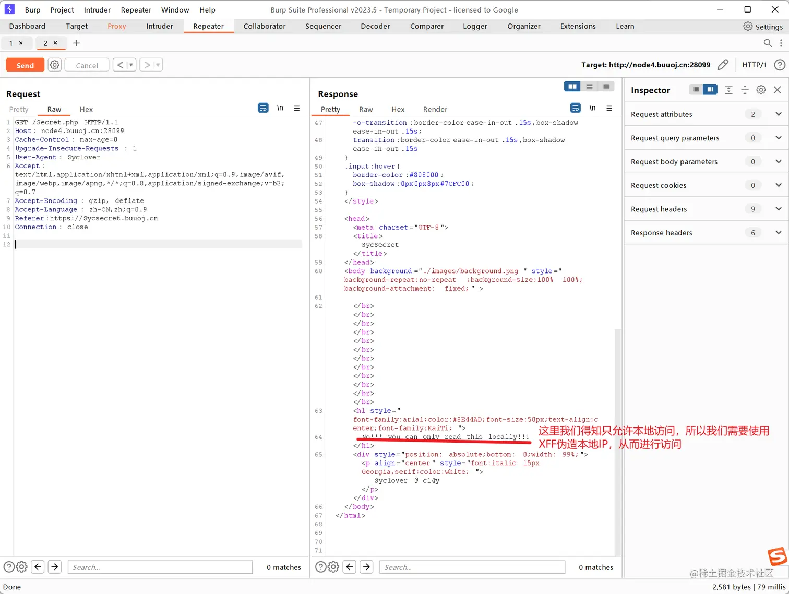789x594 pixels.
Task: Switch to top-bottom request/response layout
Action: tap(589, 87)
